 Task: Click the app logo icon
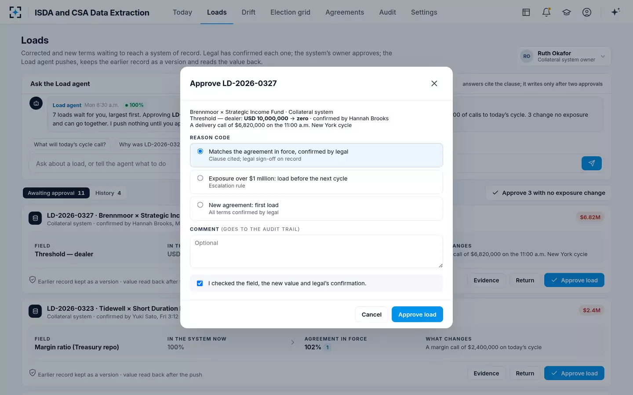[15, 12]
